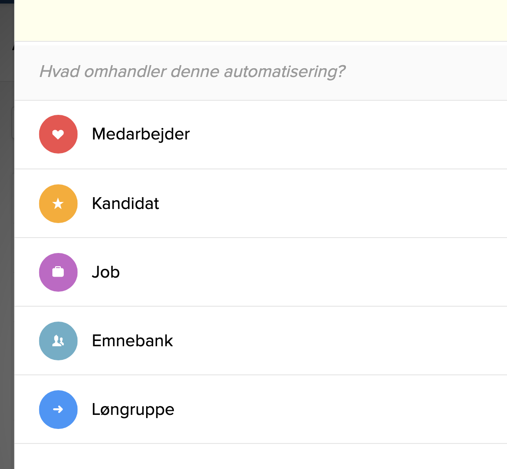507x469 pixels.
Task: Click the 'Hvad omhandler denne automatisering?' heading
Action: pos(192,71)
